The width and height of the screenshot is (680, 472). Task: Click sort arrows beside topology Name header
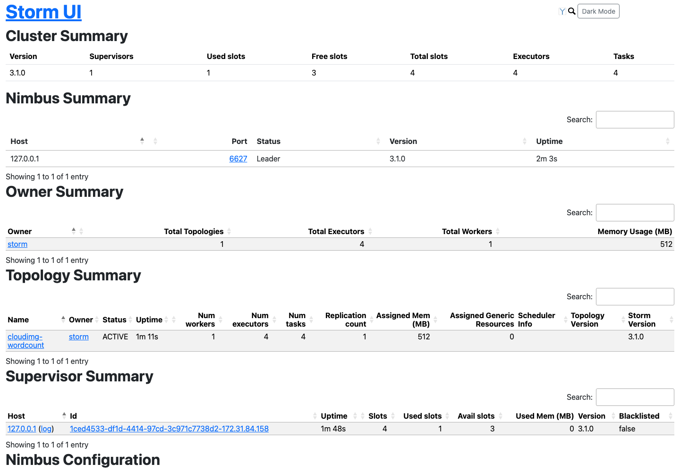(63, 320)
